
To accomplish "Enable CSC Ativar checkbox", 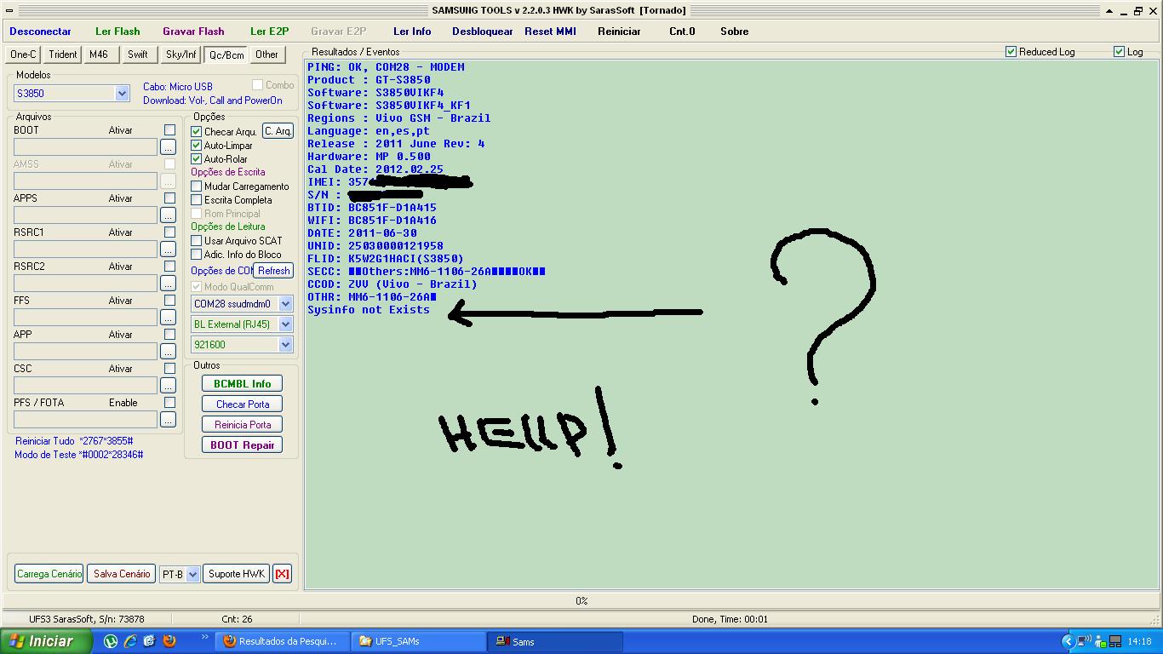I will point(169,369).
